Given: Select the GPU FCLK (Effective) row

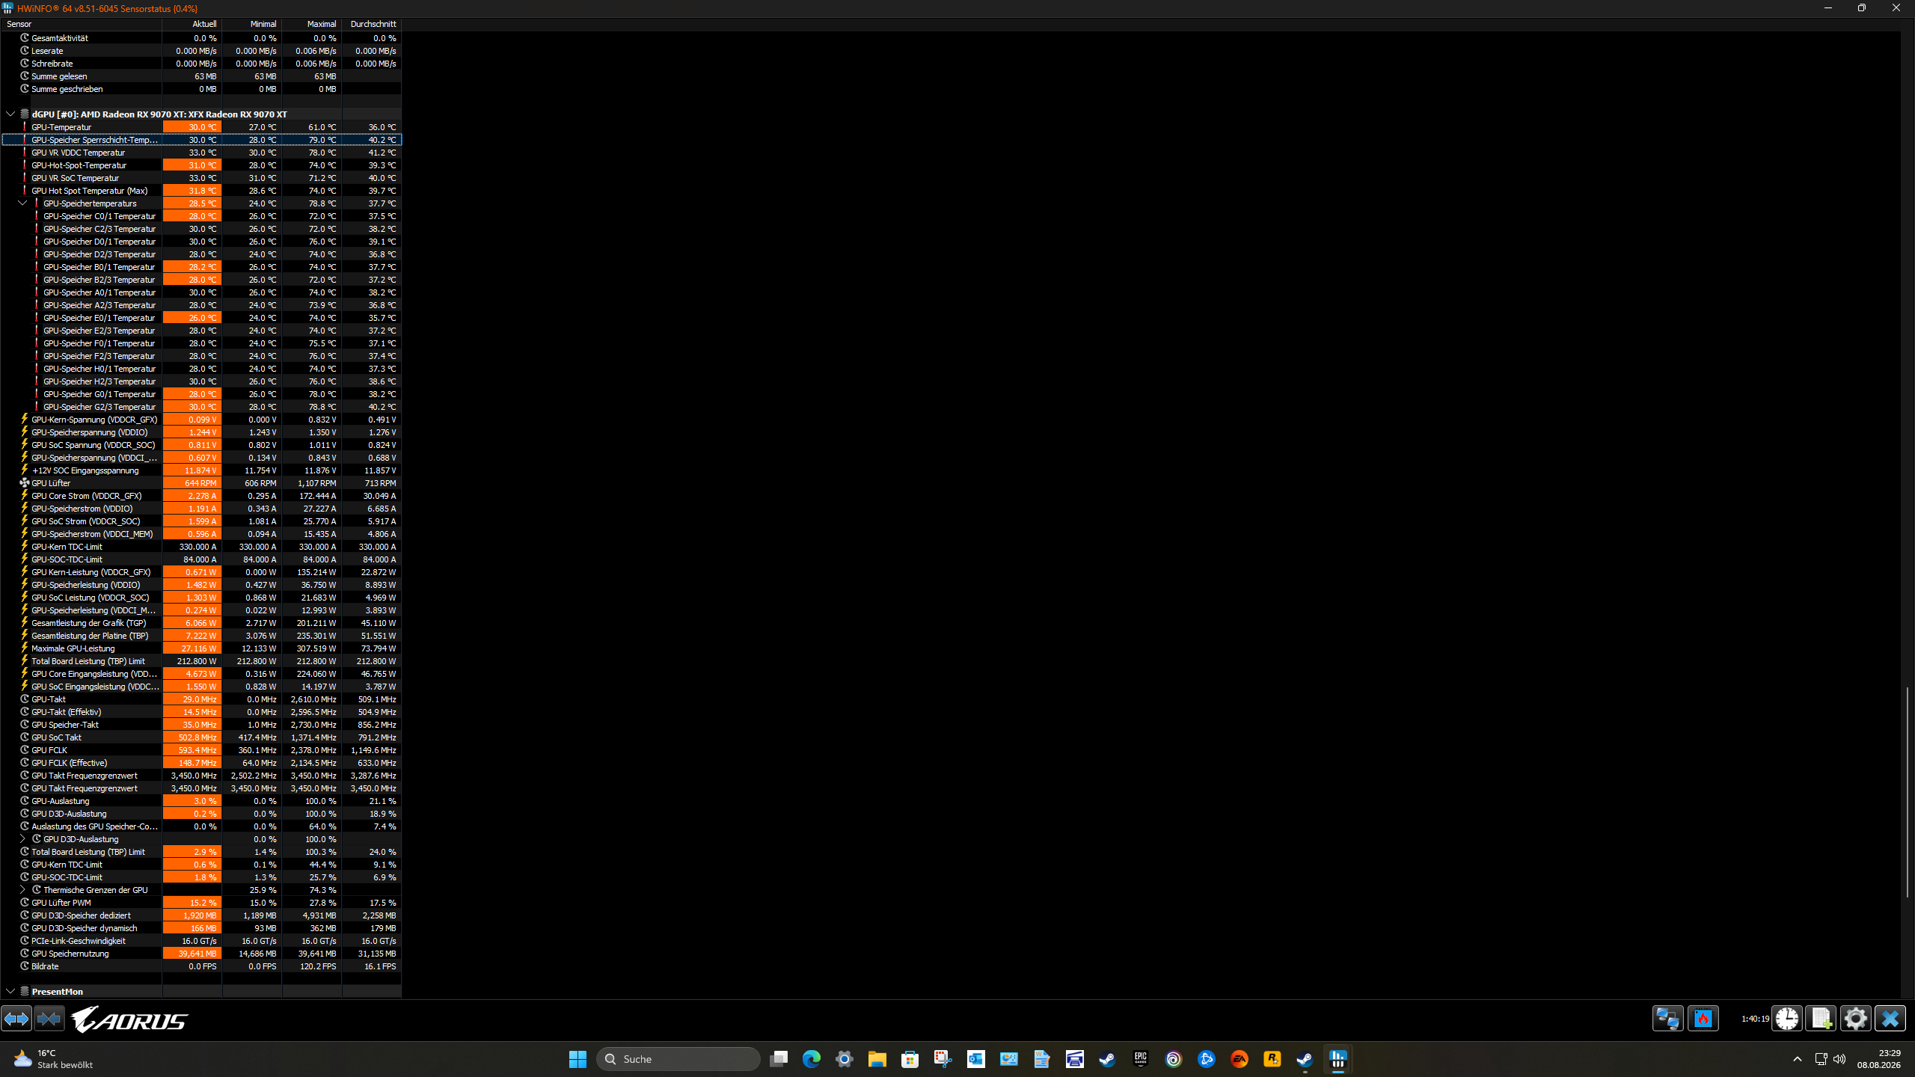Looking at the screenshot, I should 201,763.
